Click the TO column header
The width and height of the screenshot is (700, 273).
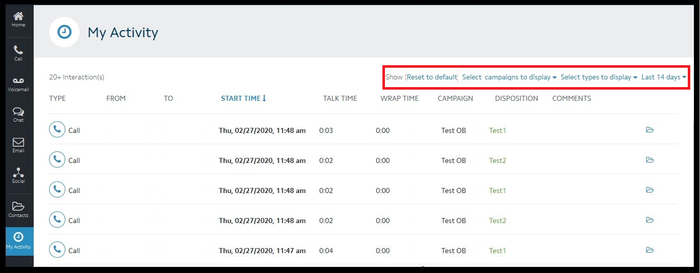(x=168, y=98)
